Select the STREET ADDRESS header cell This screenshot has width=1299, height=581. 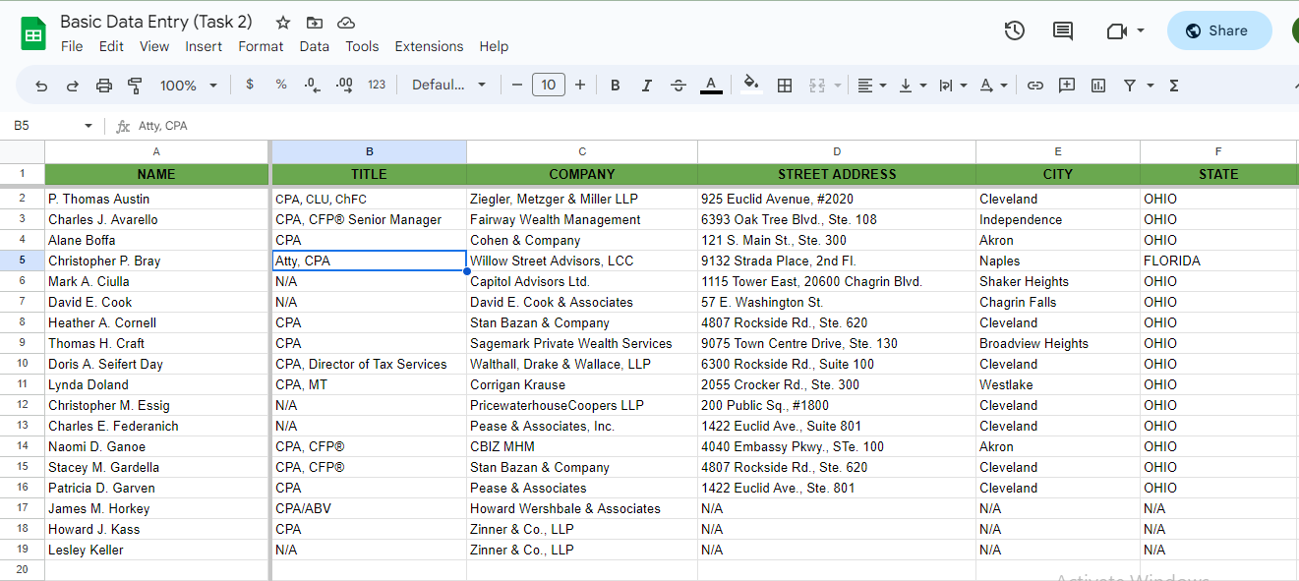tap(837, 174)
